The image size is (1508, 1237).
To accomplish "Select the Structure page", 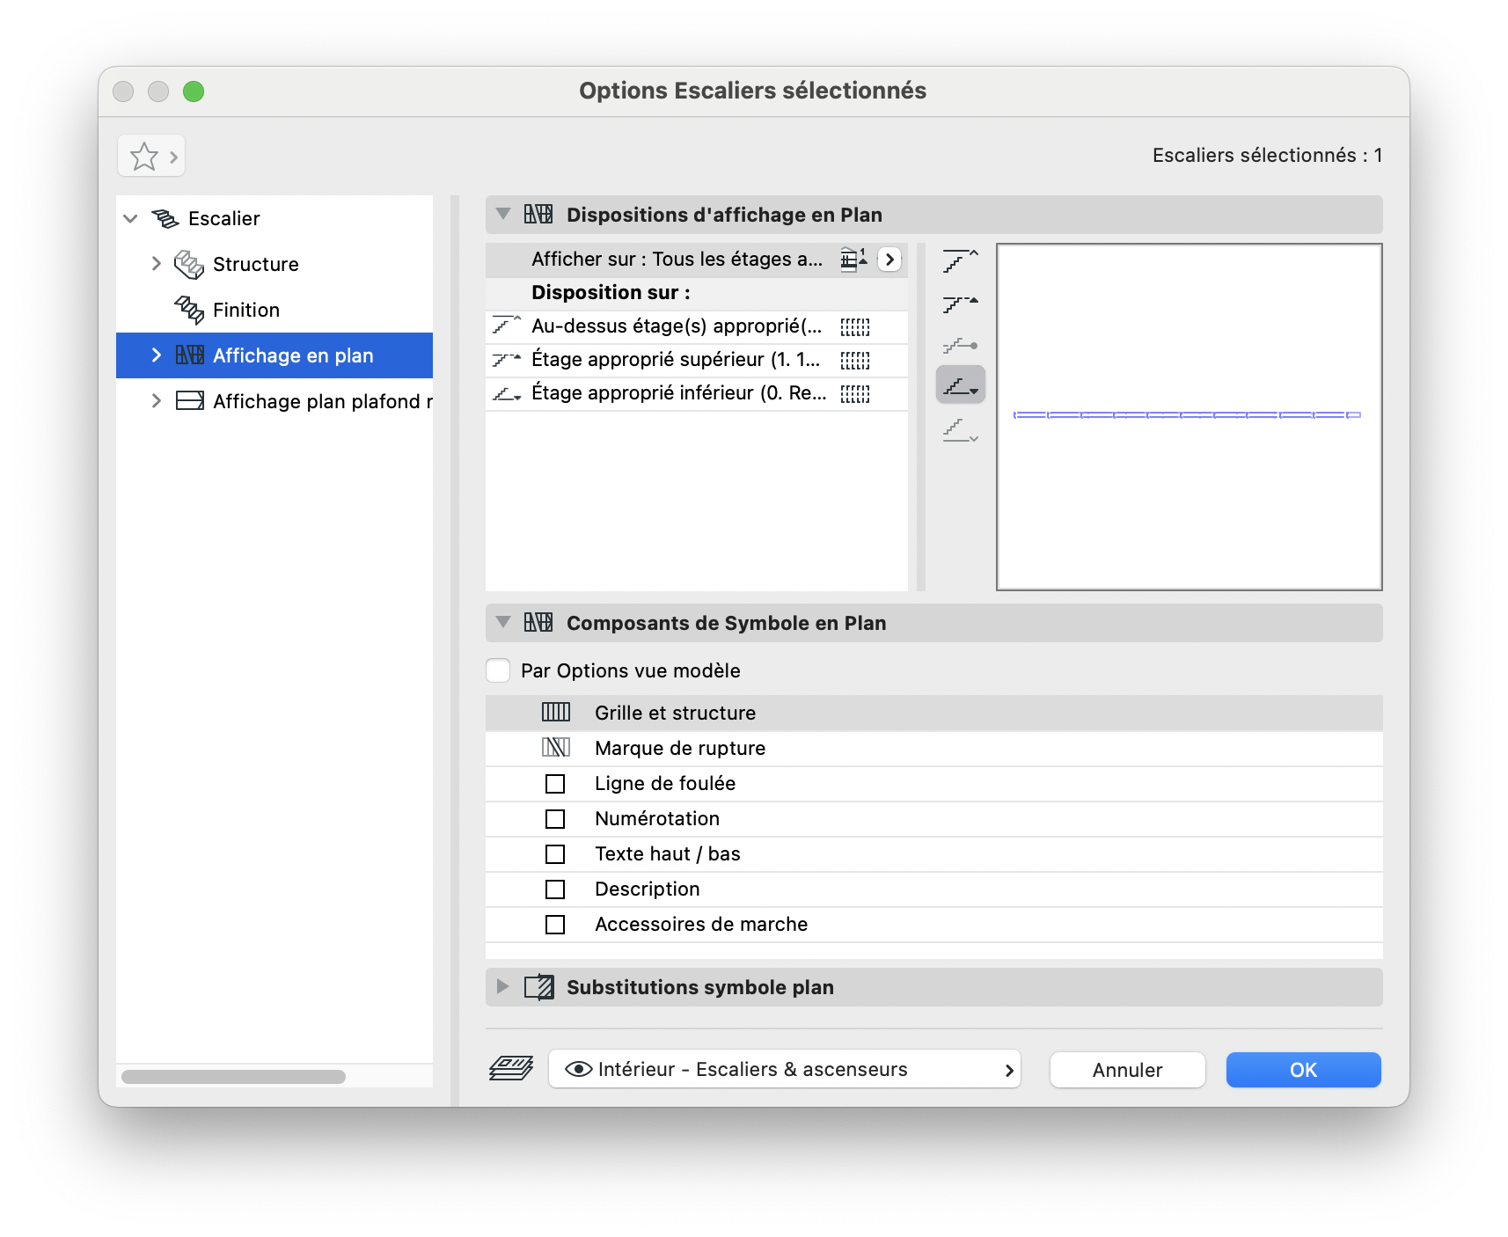I will point(256,264).
